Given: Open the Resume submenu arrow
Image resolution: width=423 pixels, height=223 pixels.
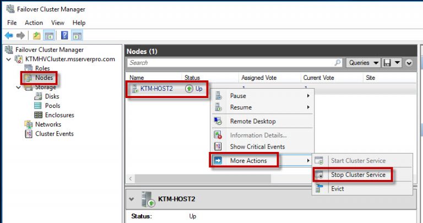Looking at the screenshot, I should coord(308,107).
